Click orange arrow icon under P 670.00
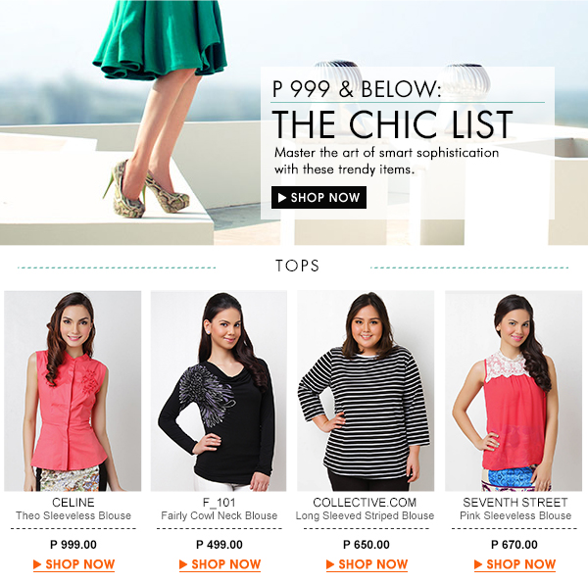This screenshot has width=588, height=584. click(x=478, y=564)
